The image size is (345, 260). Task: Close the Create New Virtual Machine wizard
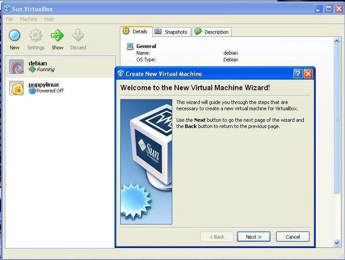[x=308, y=73]
